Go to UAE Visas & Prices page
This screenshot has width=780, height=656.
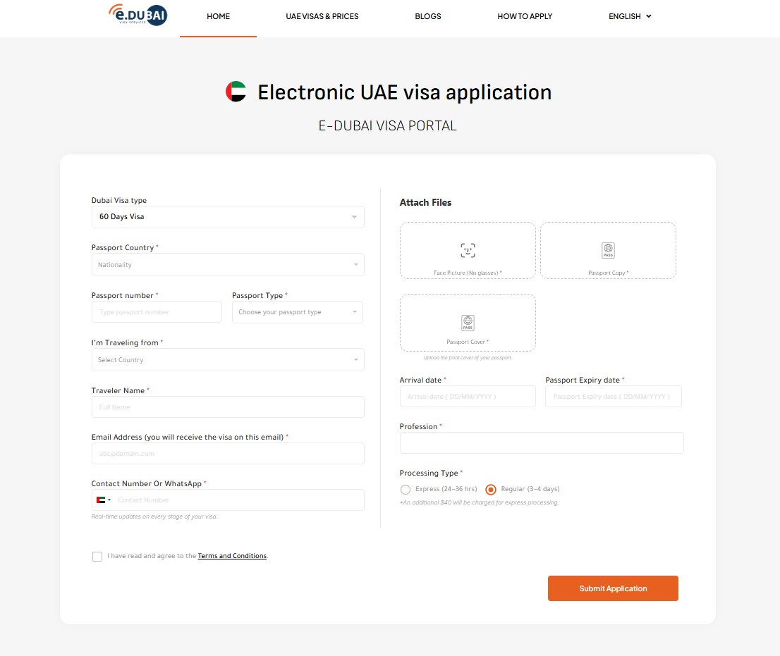click(322, 16)
